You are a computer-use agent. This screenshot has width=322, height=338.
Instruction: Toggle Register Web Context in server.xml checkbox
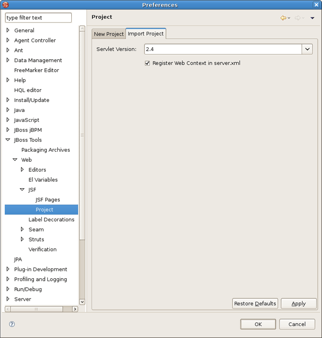[148, 63]
